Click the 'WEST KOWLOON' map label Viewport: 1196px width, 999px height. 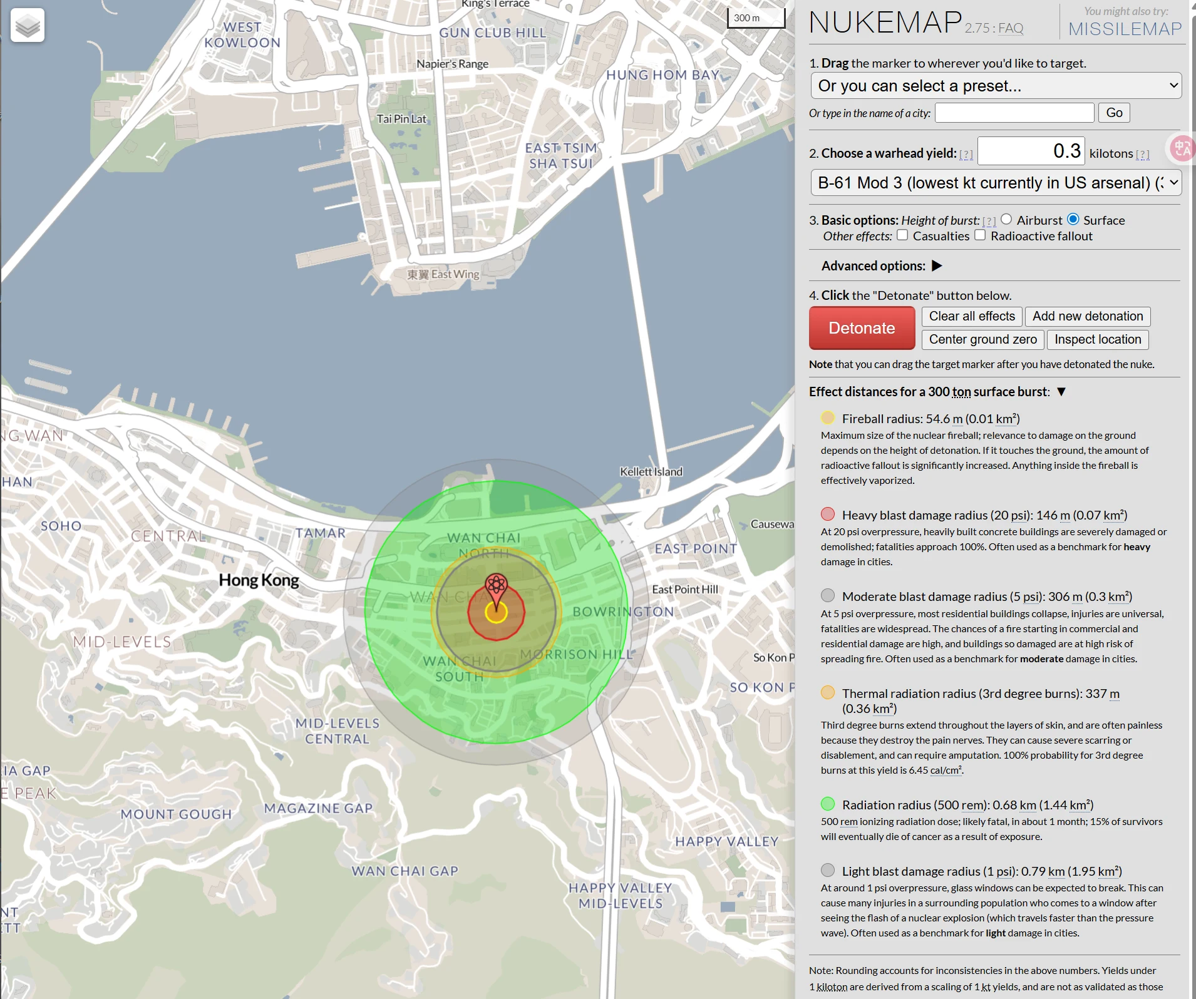tap(242, 35)
